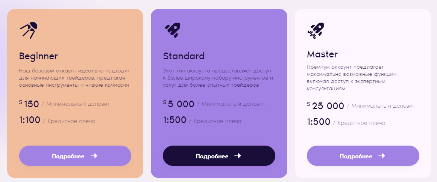Click the fast rocket icon on Master card
The width and height of the screenshot is (437, 182).
(316, 30)
